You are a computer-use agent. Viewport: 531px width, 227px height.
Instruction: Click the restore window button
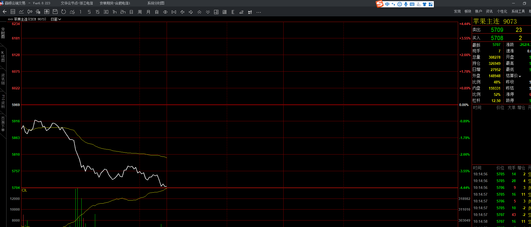(524, 3)
